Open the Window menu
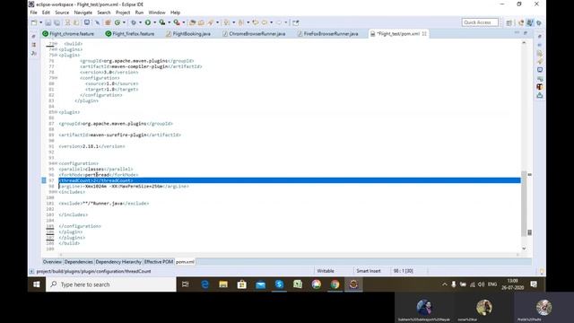 pyautogui.click(x=157, y=13)
